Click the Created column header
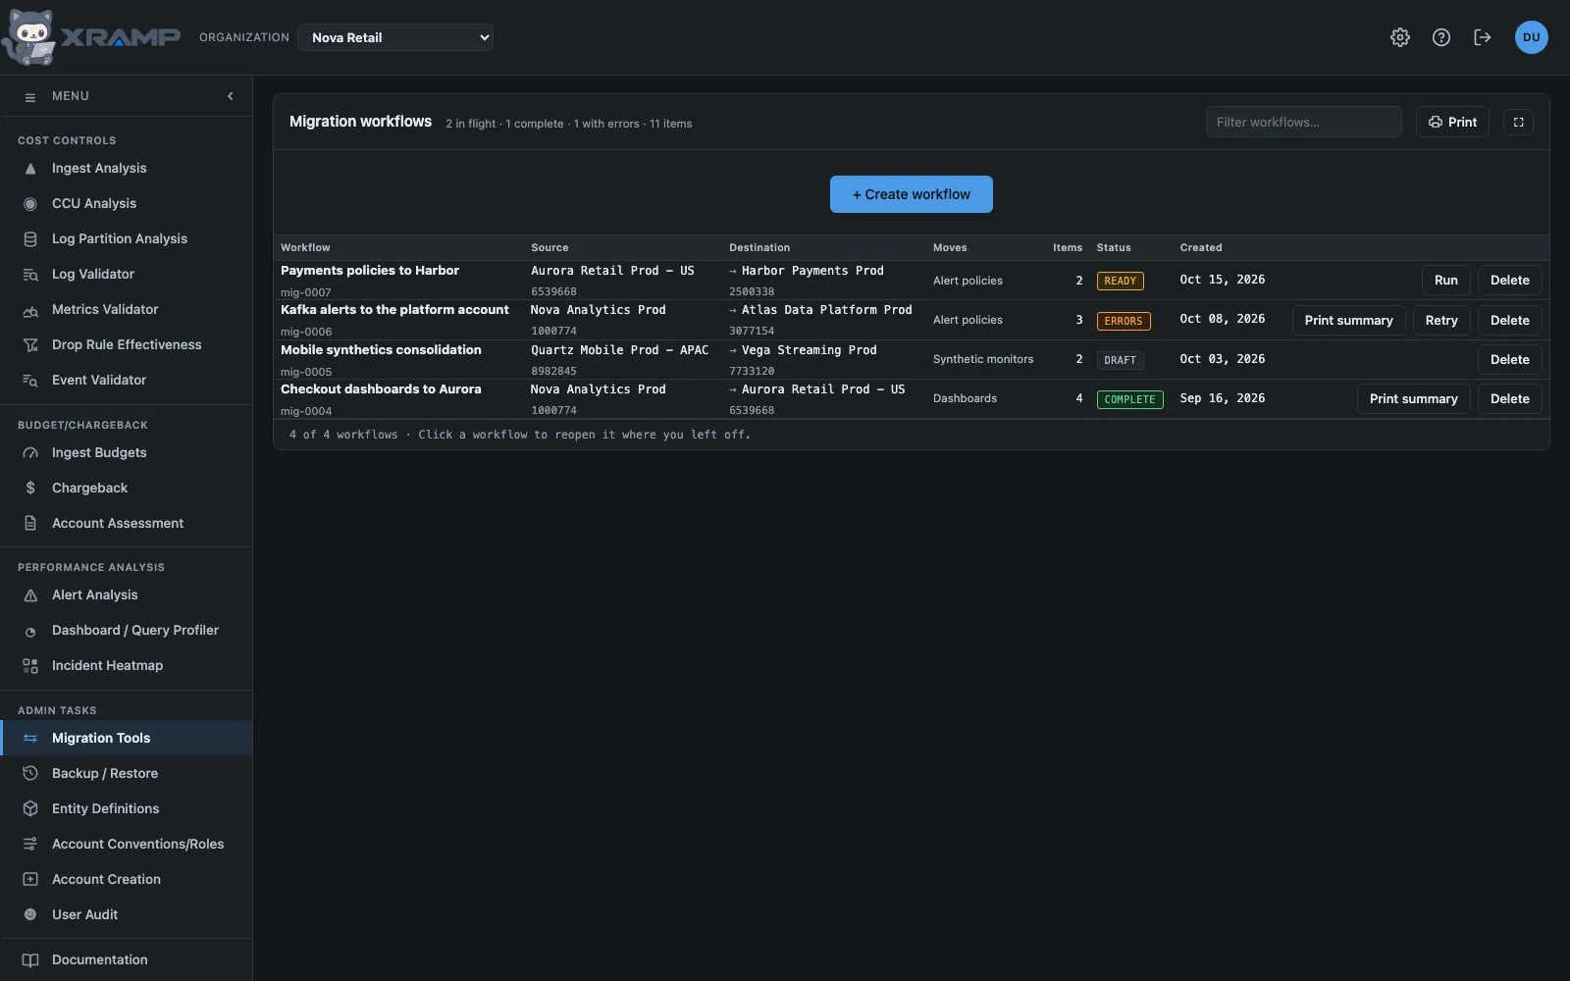This screenshot has height=981, width=1570. 1201,248
